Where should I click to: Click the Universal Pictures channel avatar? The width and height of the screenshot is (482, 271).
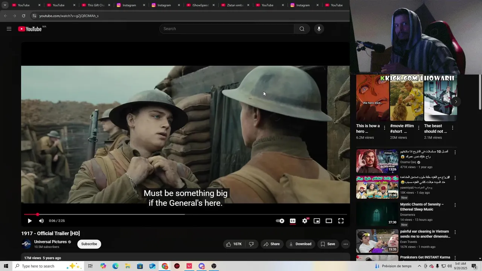26,244
